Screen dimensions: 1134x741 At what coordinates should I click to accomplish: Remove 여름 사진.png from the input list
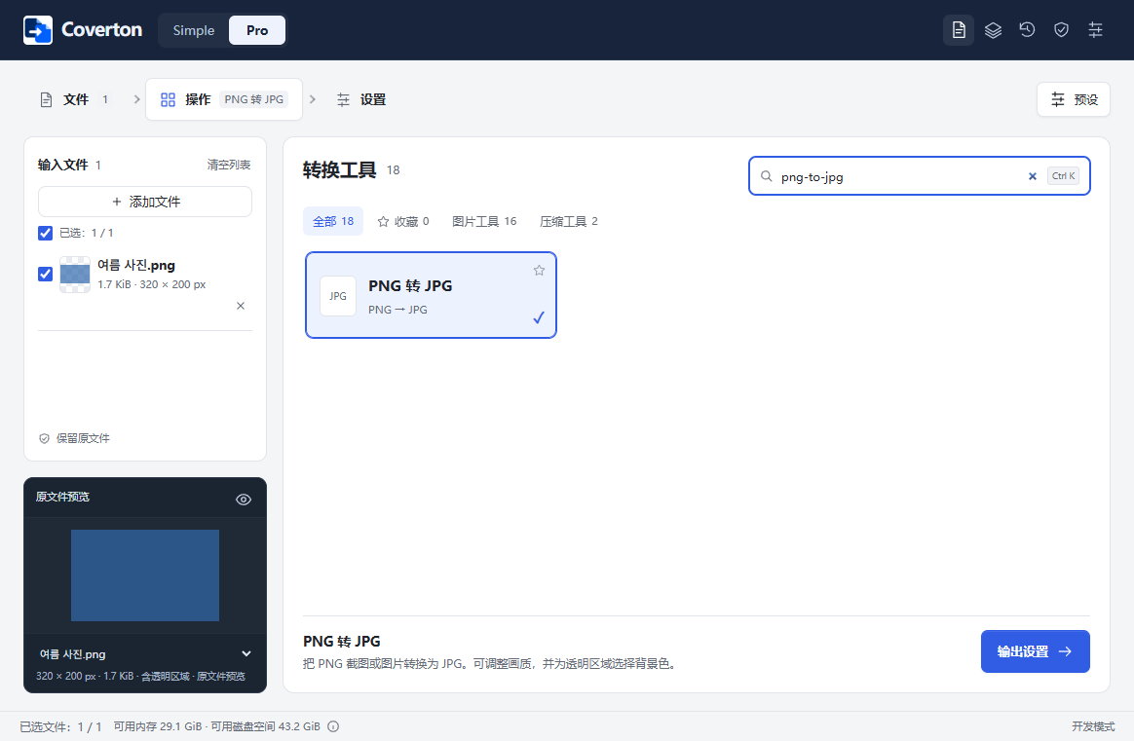[x=241, y=306]
